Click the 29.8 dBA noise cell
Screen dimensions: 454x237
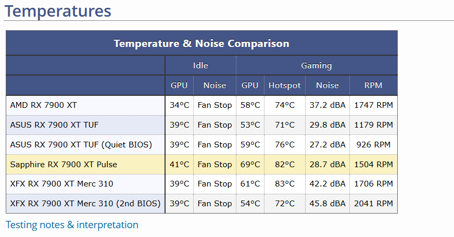coord(327,125)
